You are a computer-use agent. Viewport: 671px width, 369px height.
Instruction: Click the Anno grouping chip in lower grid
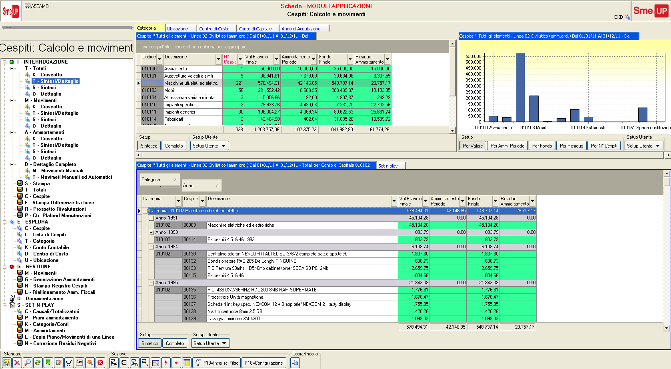coord(202,185)
